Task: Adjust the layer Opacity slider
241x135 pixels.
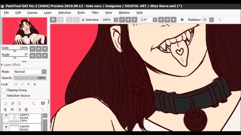Action: tap(30, 78)
